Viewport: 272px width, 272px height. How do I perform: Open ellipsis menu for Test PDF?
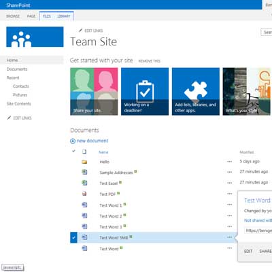229,194
